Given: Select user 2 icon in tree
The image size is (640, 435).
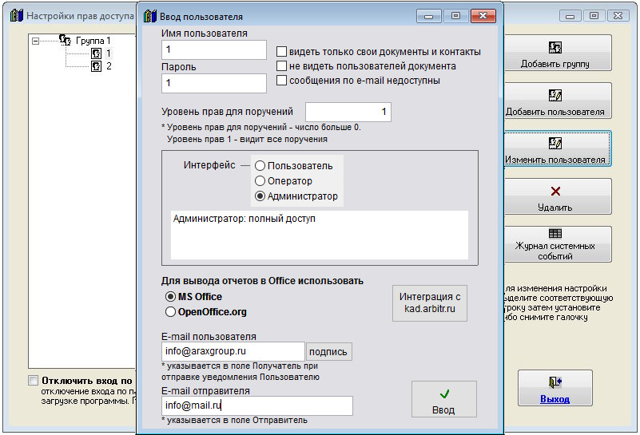Looking at the screenshot, I should (96, 66).
